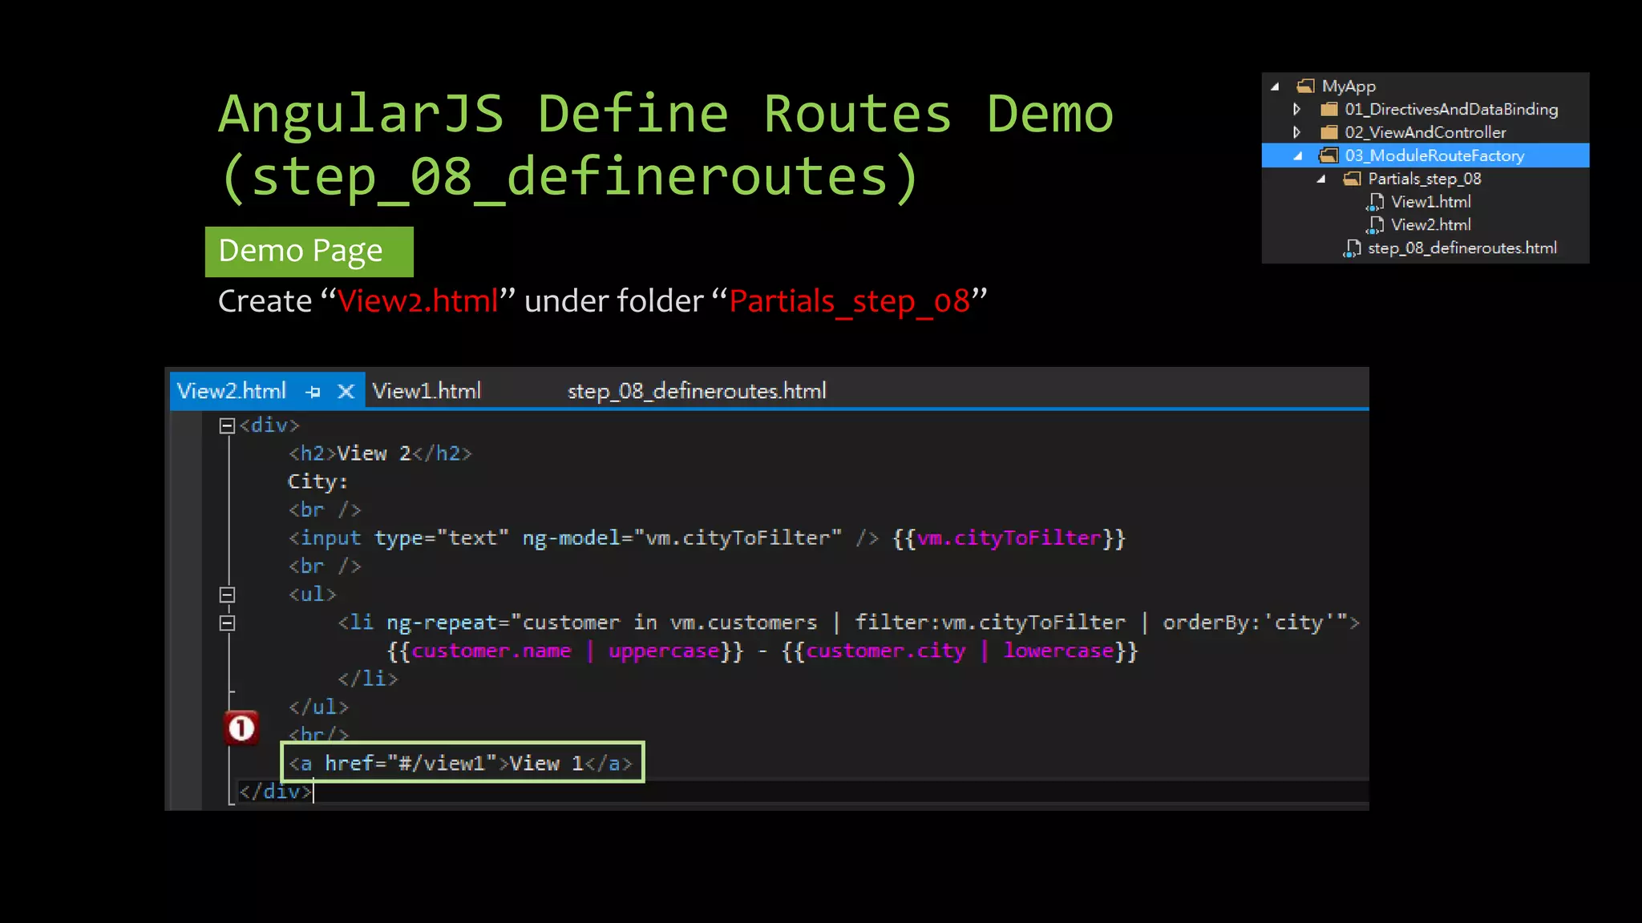Screen dimensions: 1642x923
Task: Click the customer.name uppercase expression line
Action: pos(762,651)
